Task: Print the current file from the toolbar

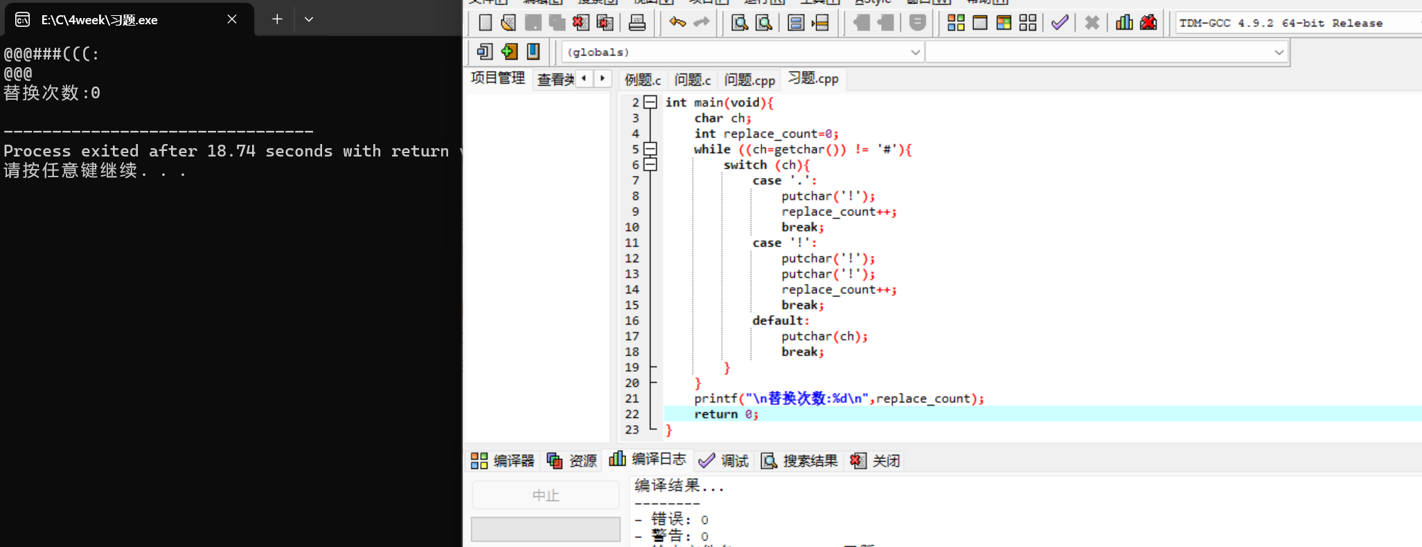Action: click(637, 23)
